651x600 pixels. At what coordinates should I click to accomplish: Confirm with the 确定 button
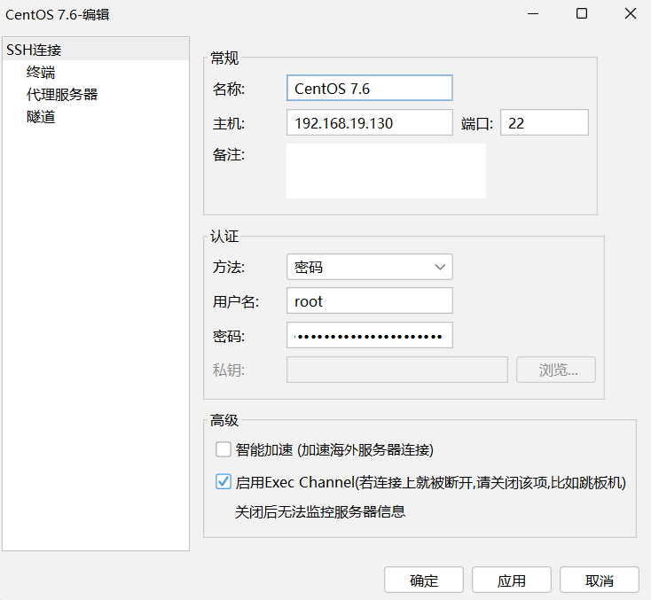(424, 581)
